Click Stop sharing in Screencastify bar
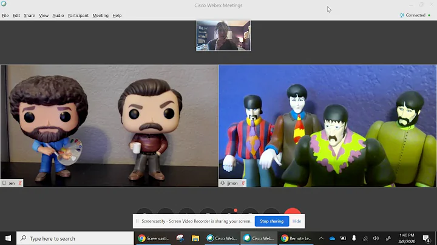Screen dimensions: 437x245 click(272, 221)
